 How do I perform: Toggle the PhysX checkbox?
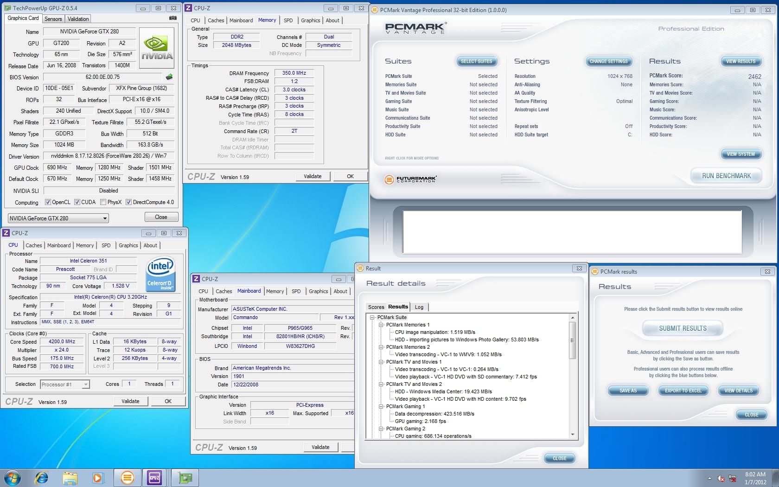[103, 202]
